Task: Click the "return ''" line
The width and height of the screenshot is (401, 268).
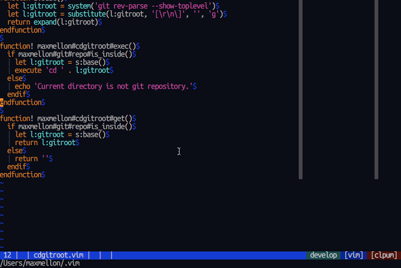Action: (x=32, y=158)
